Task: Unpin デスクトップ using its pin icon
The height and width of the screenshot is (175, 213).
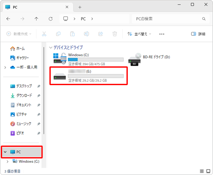Action: (x=39, y=86)
